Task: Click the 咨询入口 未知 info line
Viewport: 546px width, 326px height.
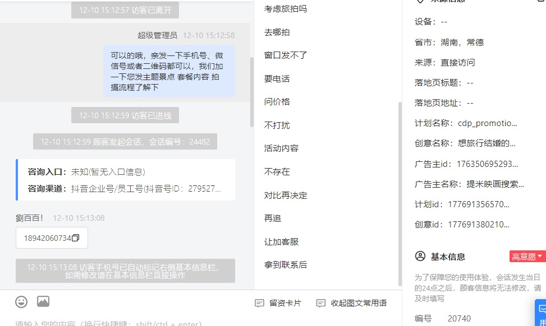Action: (x=86, y=172)
